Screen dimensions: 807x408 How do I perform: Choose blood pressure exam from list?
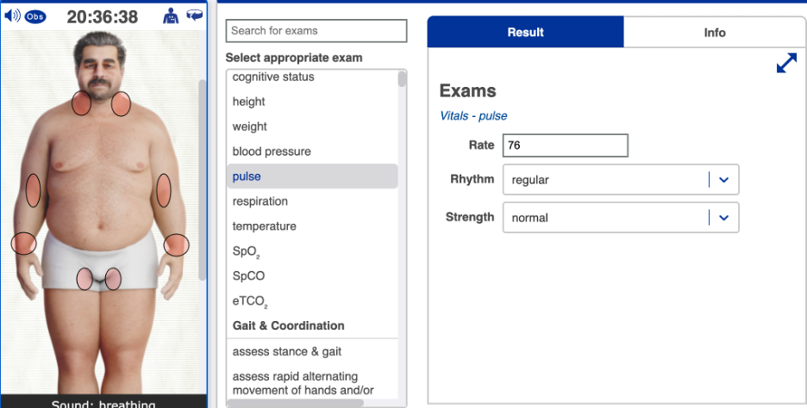[x=272, y=151]
